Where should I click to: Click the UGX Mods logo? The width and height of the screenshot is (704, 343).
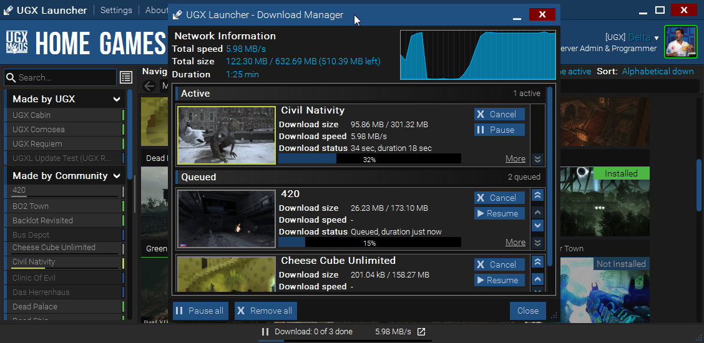point(17,42)
